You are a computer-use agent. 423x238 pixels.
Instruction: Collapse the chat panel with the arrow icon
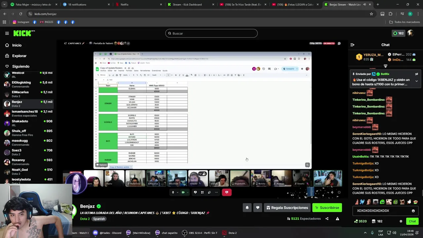point(352,45)
